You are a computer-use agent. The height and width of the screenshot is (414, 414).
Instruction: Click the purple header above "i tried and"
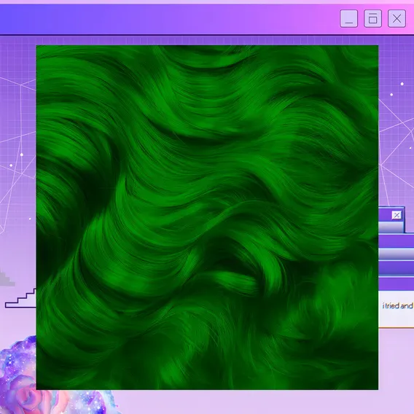pyautogui.click(x=396, y=284)
